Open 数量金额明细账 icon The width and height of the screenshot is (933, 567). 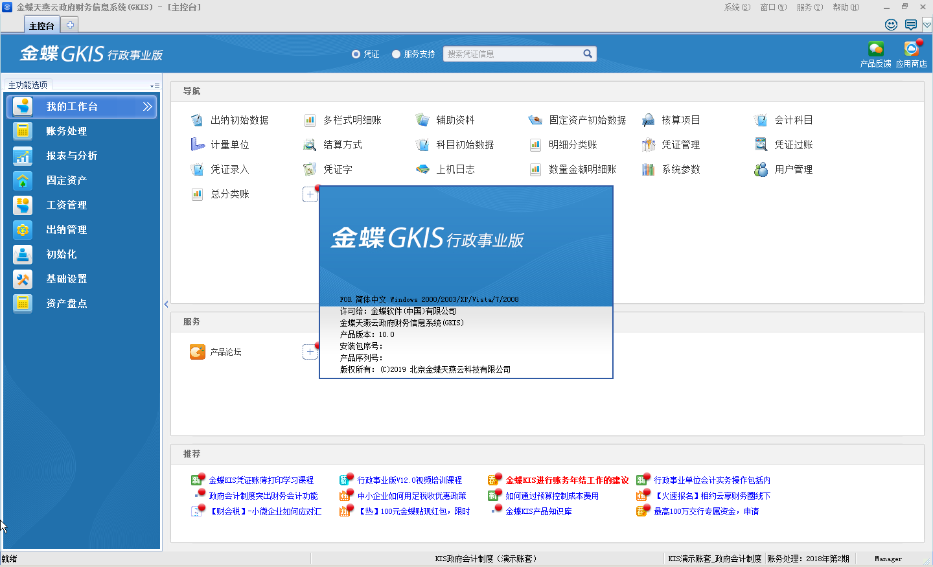[535, 169]
